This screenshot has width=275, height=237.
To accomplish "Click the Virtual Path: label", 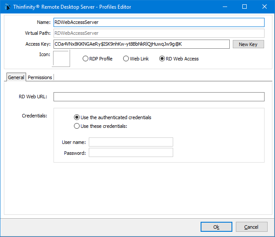I will 38,33.
